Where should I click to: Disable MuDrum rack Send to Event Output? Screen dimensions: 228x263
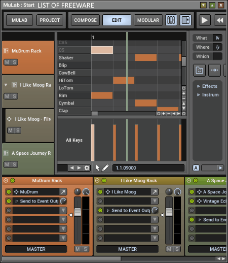9,201
